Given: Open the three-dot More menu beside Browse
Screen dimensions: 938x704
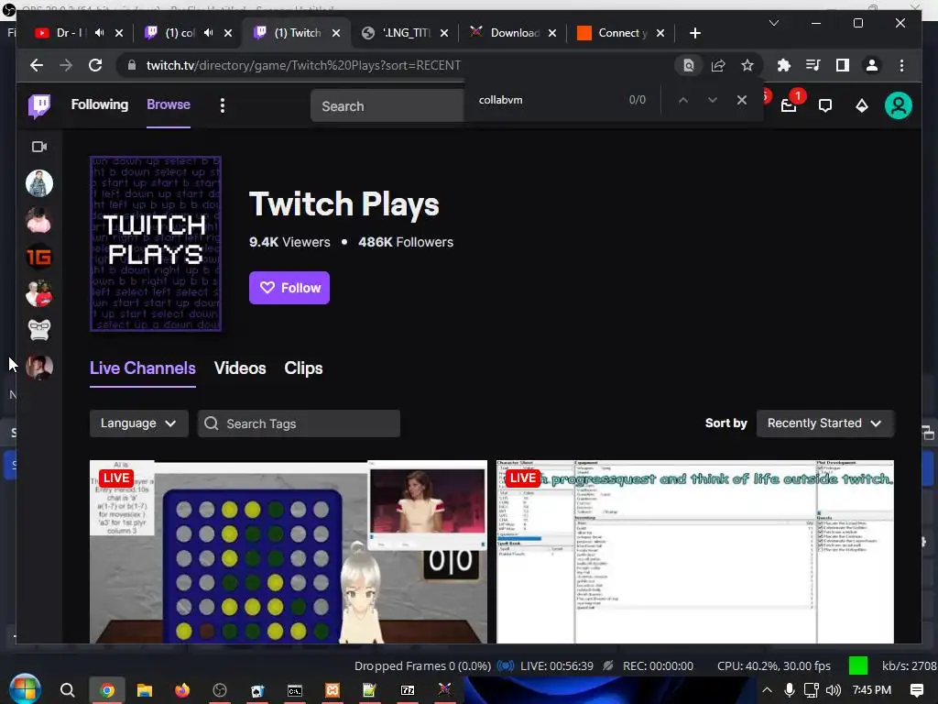Looking at the screenshot, I should (223, 106).
